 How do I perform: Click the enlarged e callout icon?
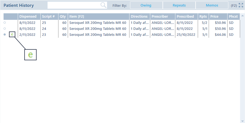point(30,55)
